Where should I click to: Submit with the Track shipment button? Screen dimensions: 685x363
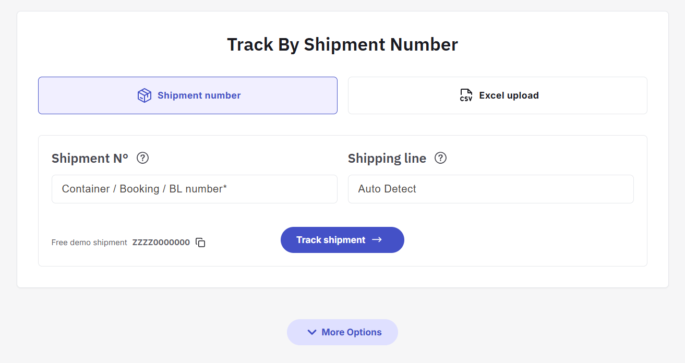click(x=342, y=240)
